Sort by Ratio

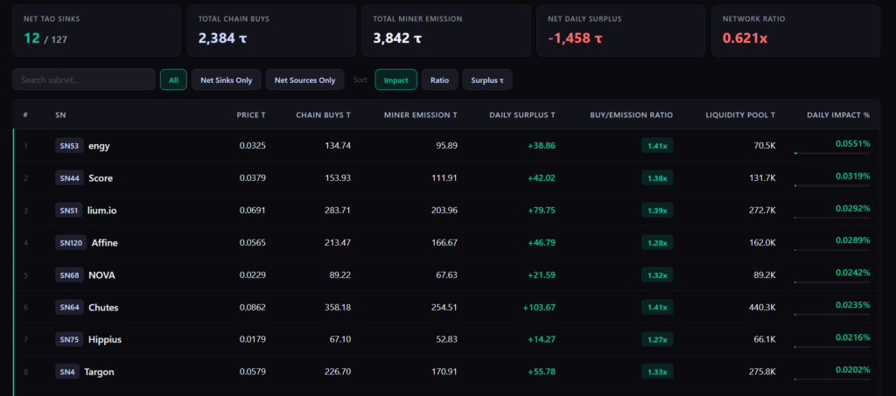pyautogui.click(x=439, y=80)
